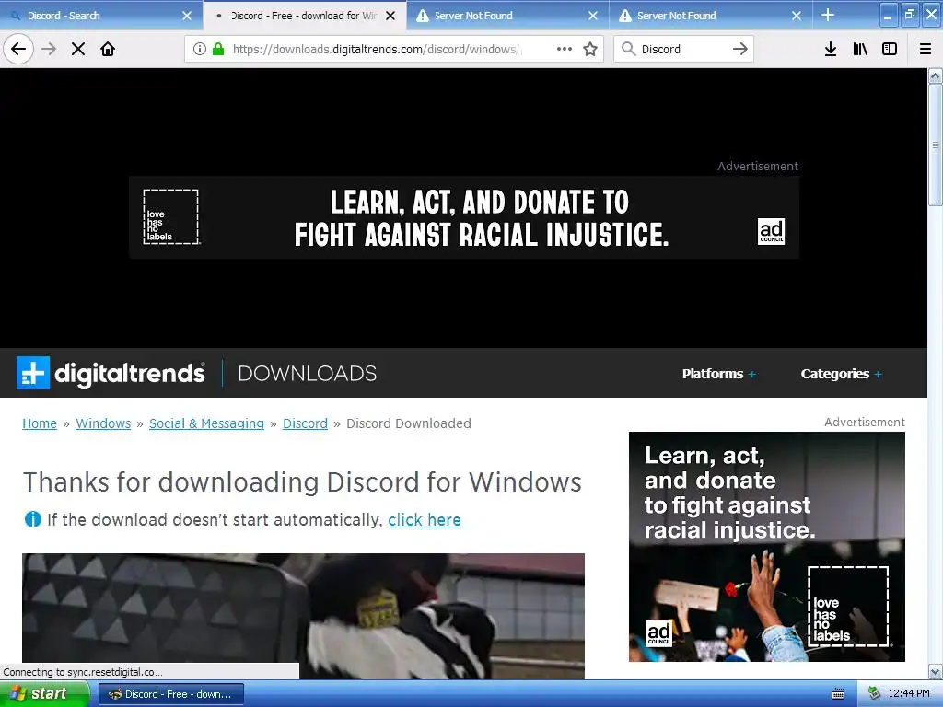Click the on-screen keyboard tray icon
This screenshot has height=707, width=943.
pos(838,694)
